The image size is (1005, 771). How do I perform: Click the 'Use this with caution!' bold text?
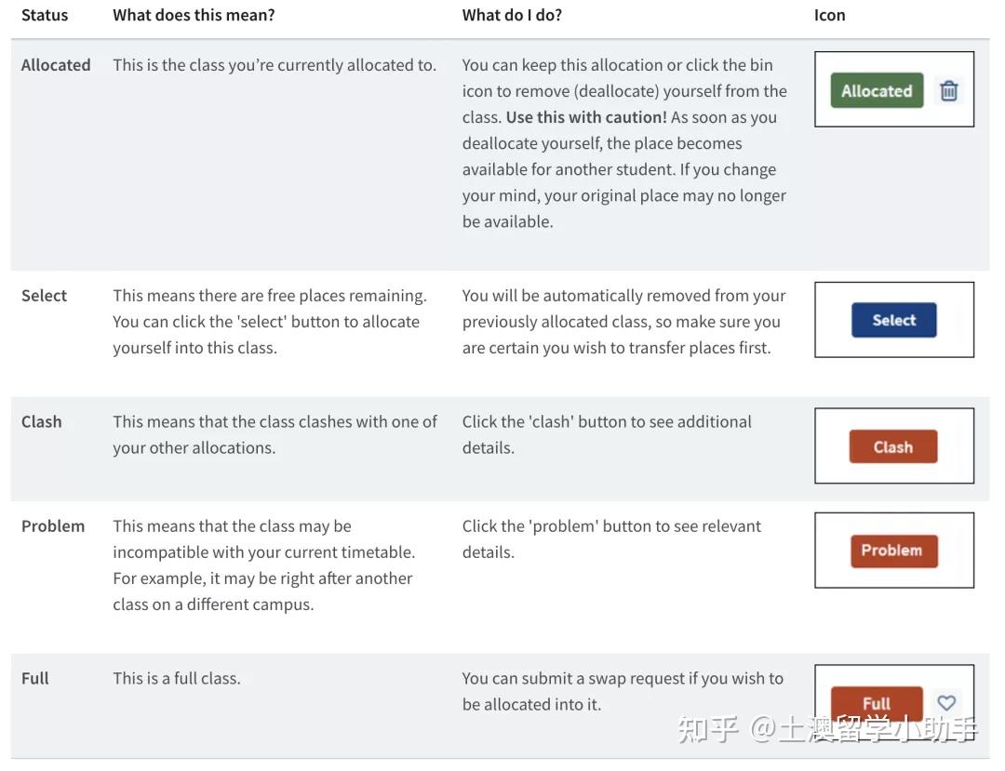click(x=586, y=117)
